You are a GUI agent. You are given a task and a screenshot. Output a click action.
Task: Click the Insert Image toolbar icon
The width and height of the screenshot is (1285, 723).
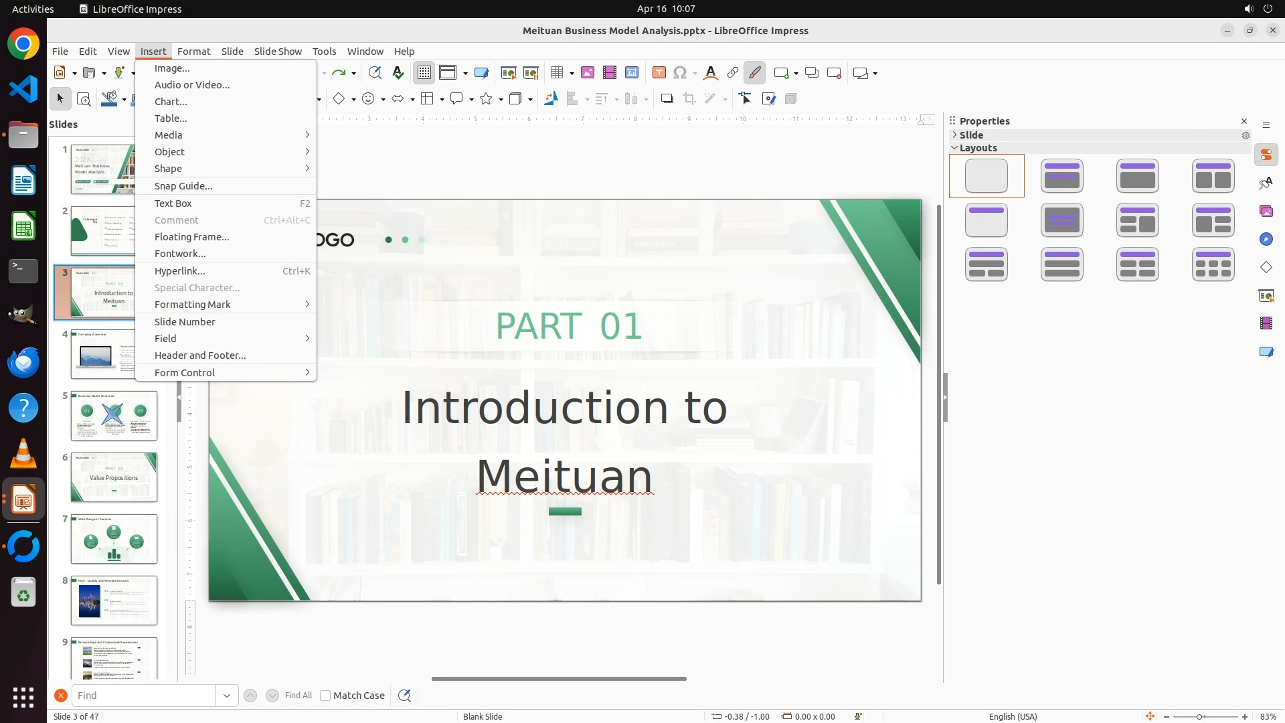[588, 73]
